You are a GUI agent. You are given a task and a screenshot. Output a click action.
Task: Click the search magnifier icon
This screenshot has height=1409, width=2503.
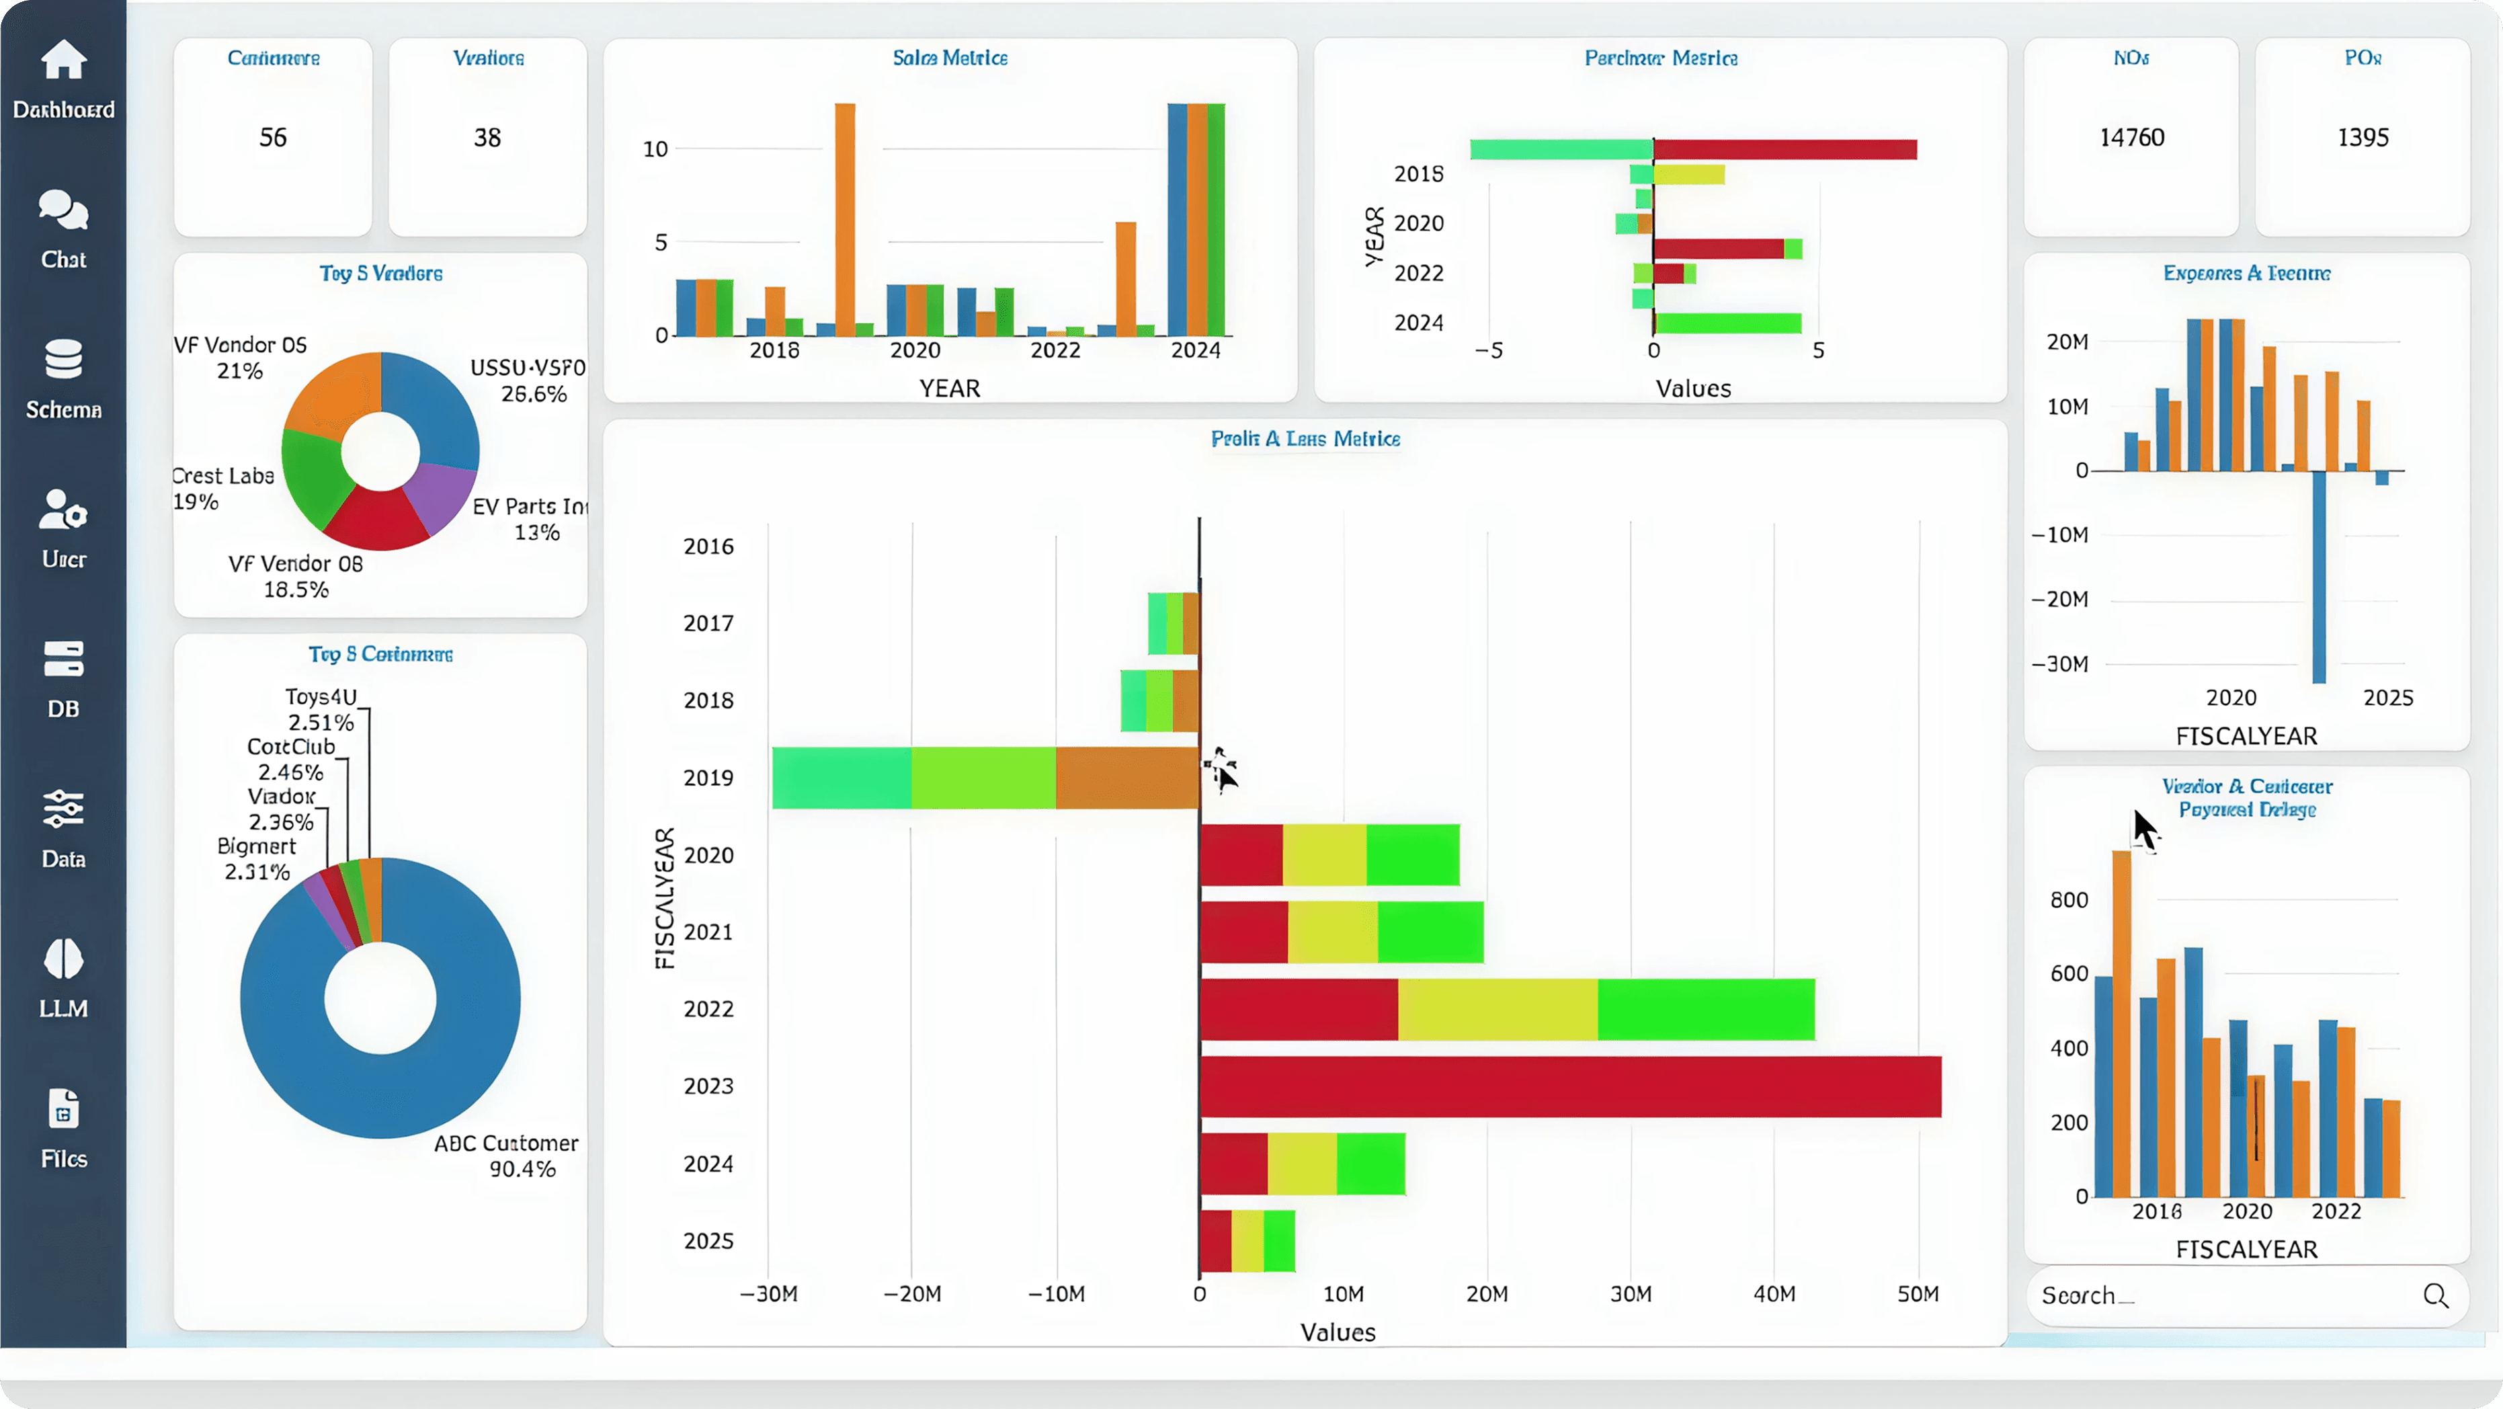pos(2435,1295)
